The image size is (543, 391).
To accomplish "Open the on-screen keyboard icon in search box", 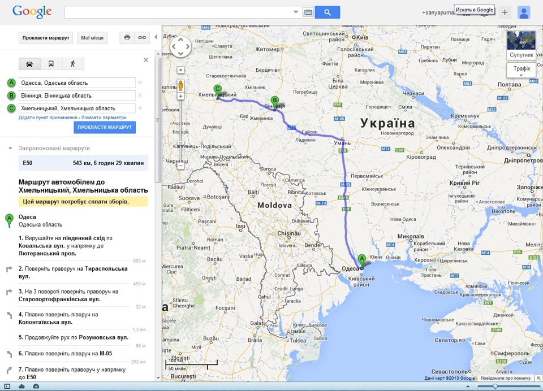I will 308,12.
